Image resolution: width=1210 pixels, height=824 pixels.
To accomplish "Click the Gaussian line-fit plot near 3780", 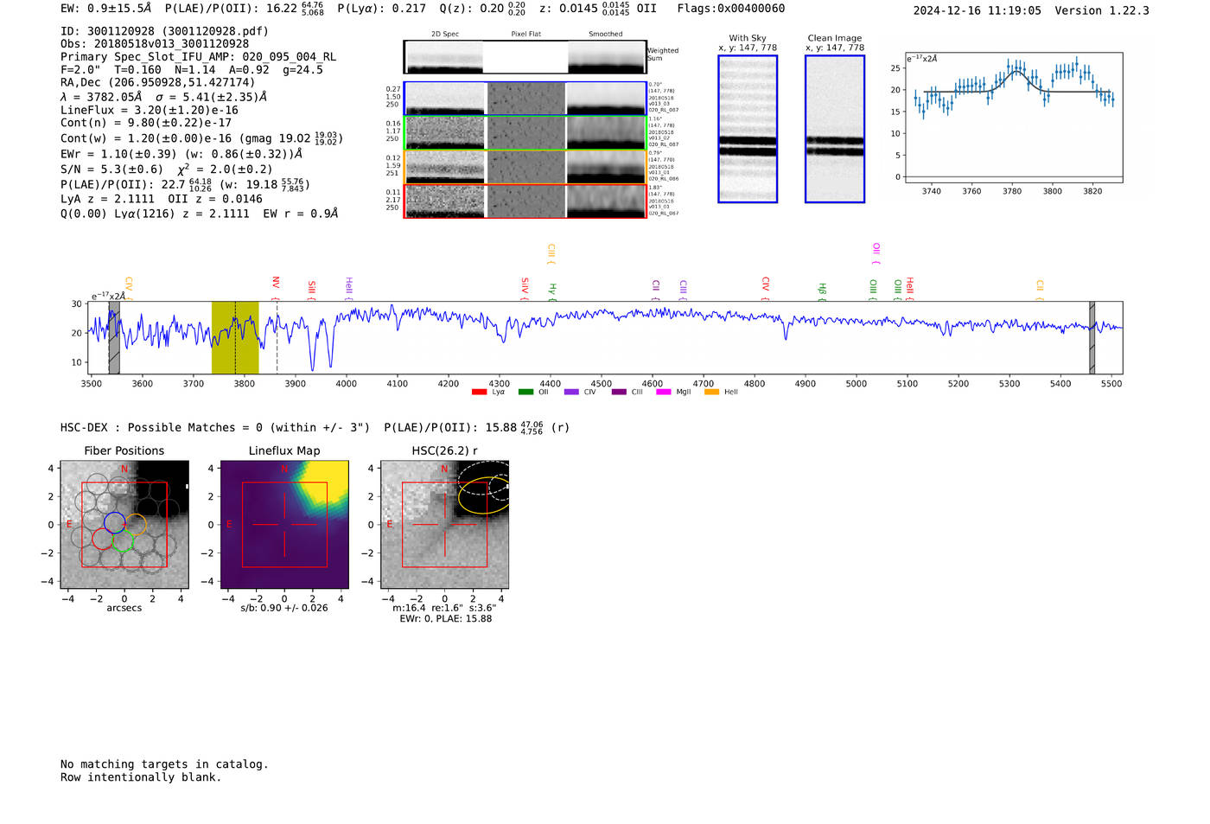I will coord(1013,118).
